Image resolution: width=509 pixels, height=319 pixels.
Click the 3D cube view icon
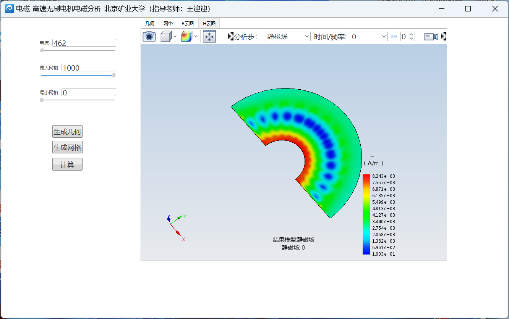point(166,37)
